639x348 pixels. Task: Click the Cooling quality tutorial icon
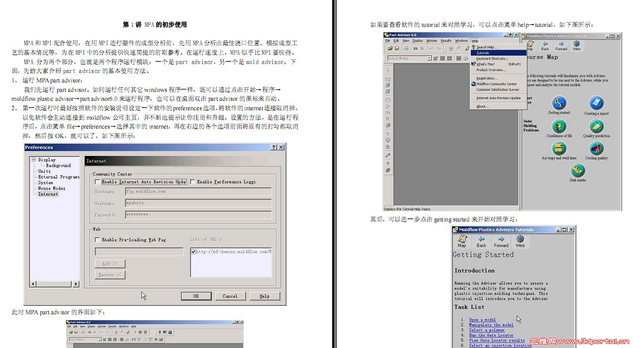click(596, 148)
